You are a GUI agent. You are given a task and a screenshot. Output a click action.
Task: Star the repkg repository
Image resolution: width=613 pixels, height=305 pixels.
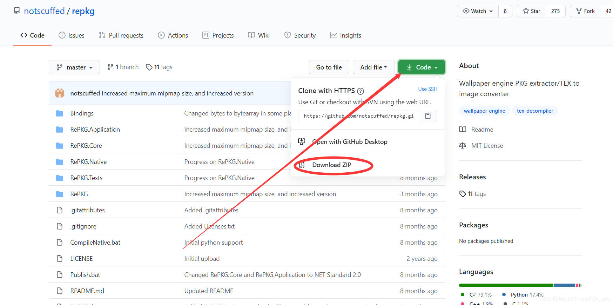pos(531,11)
